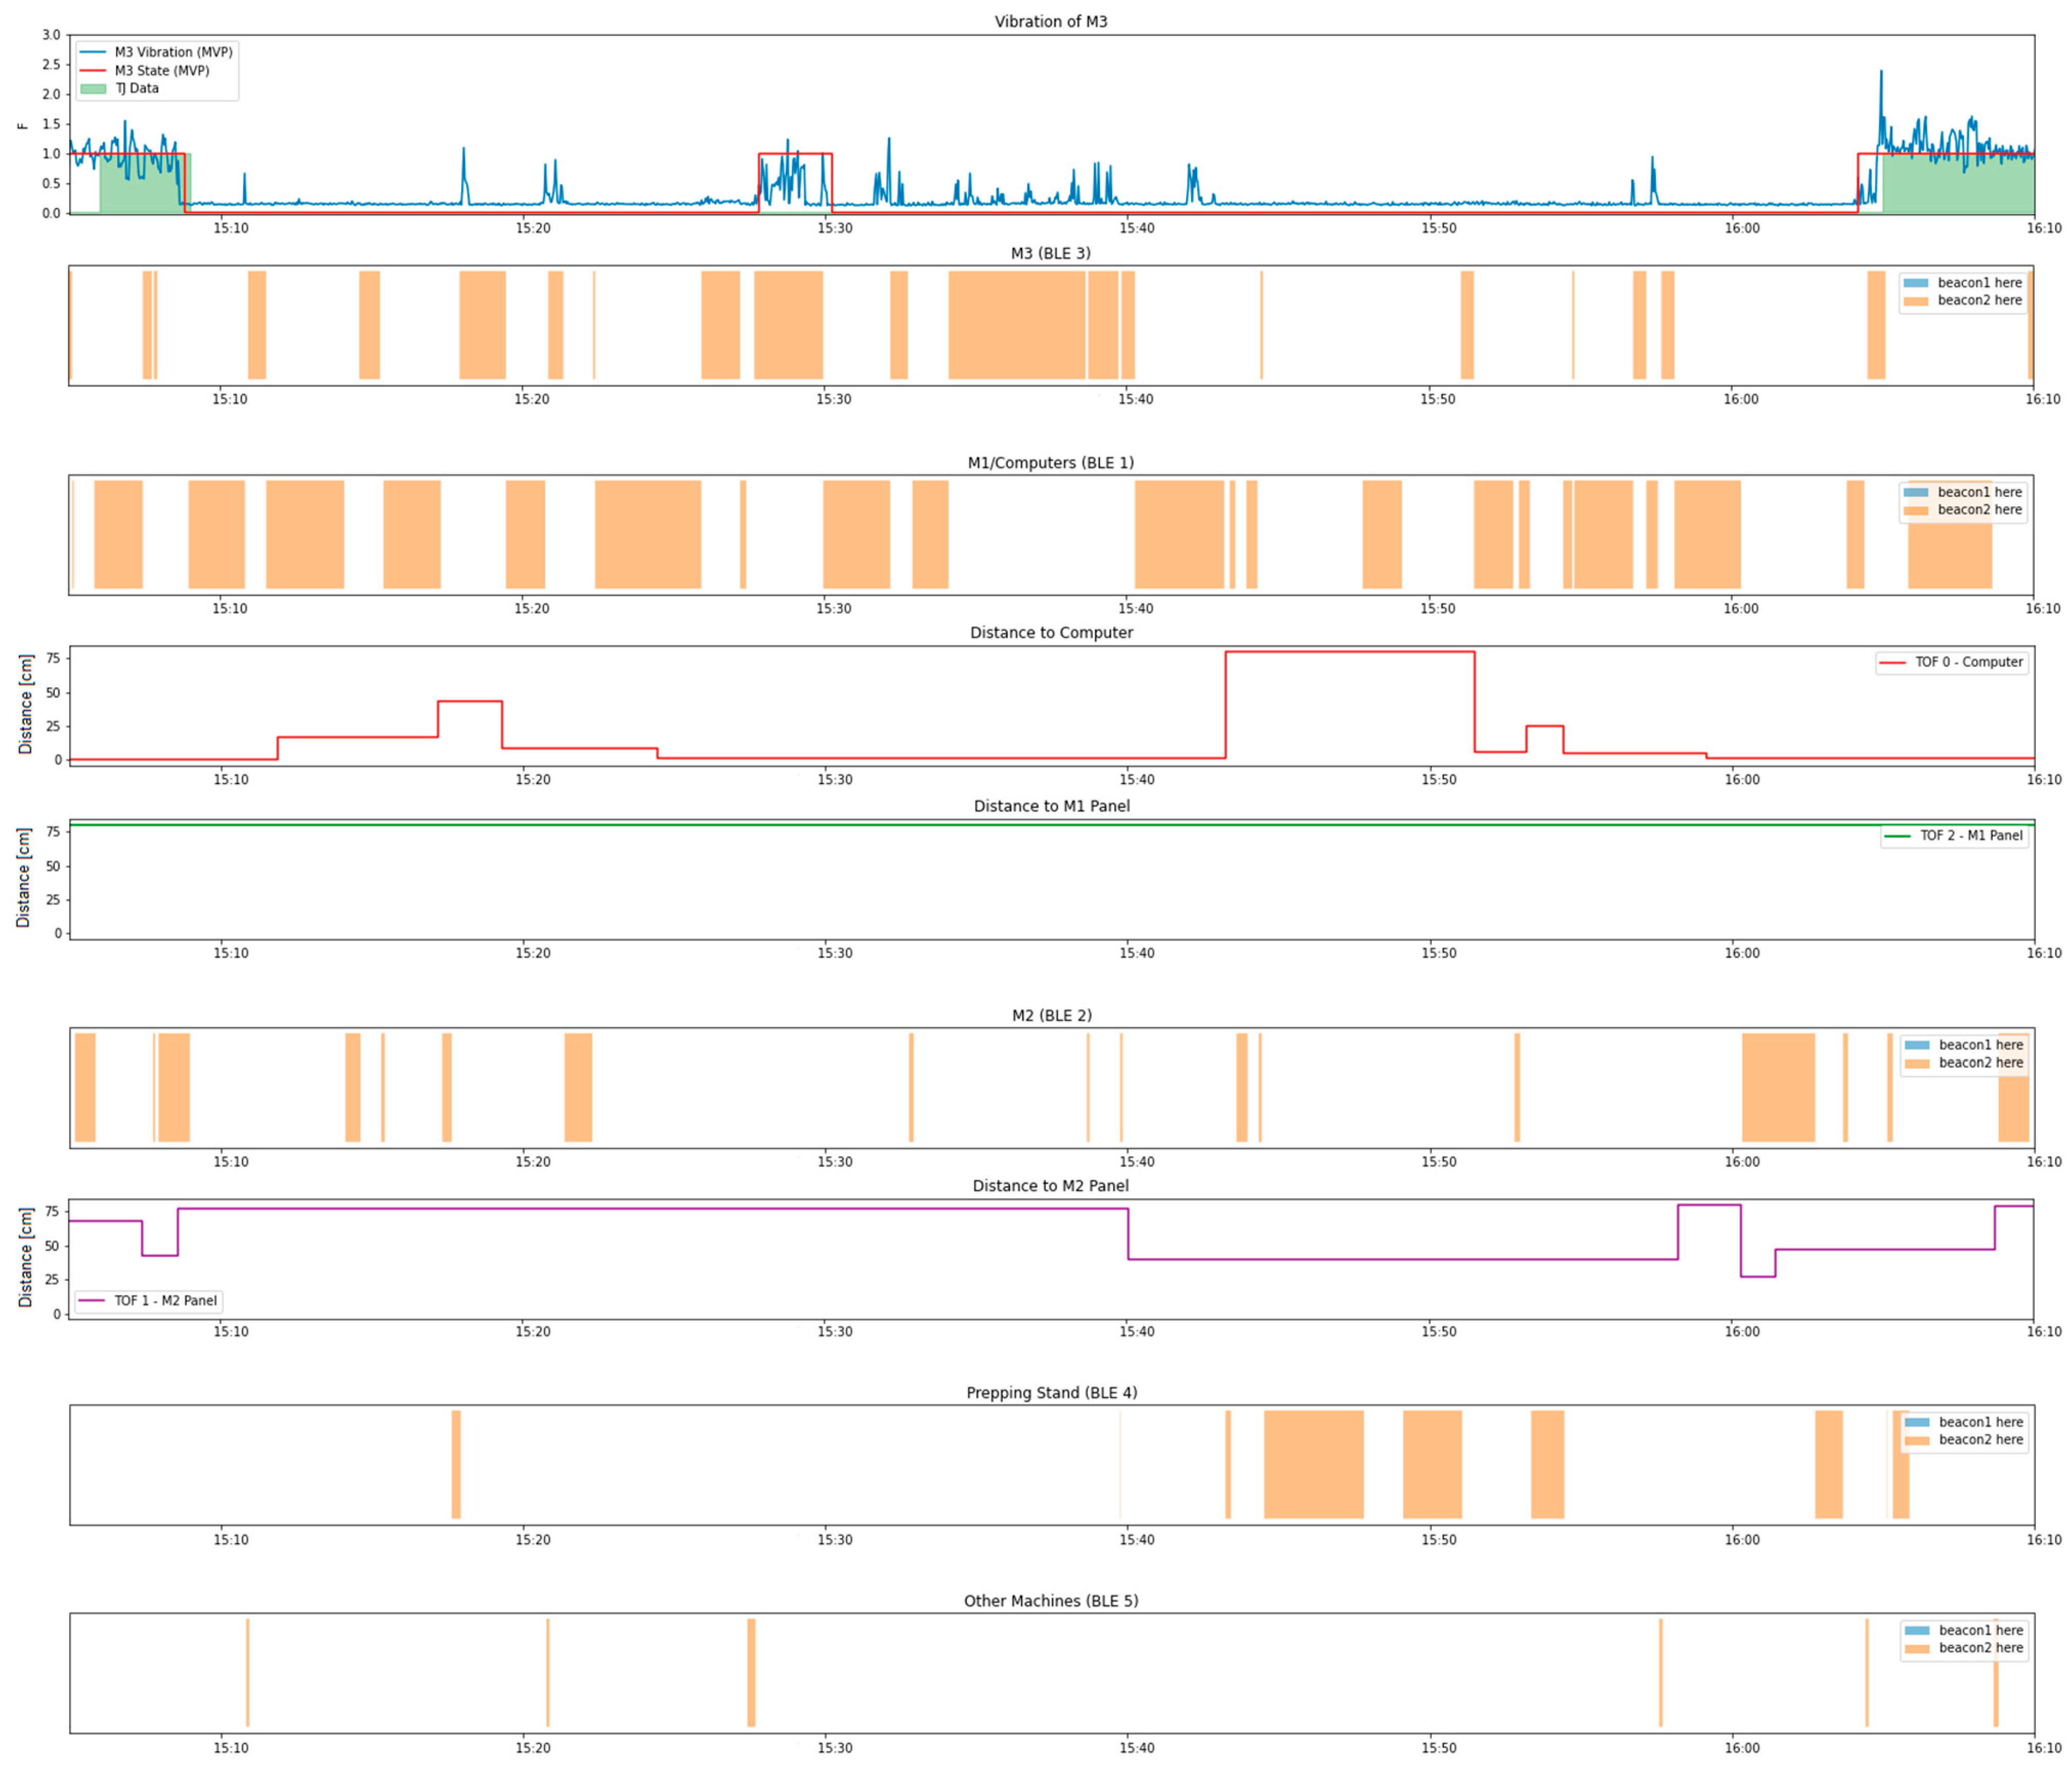Click the Other Machines (BLE 5) title
This screenshot has width=2072, height=1769.
1051,1601
